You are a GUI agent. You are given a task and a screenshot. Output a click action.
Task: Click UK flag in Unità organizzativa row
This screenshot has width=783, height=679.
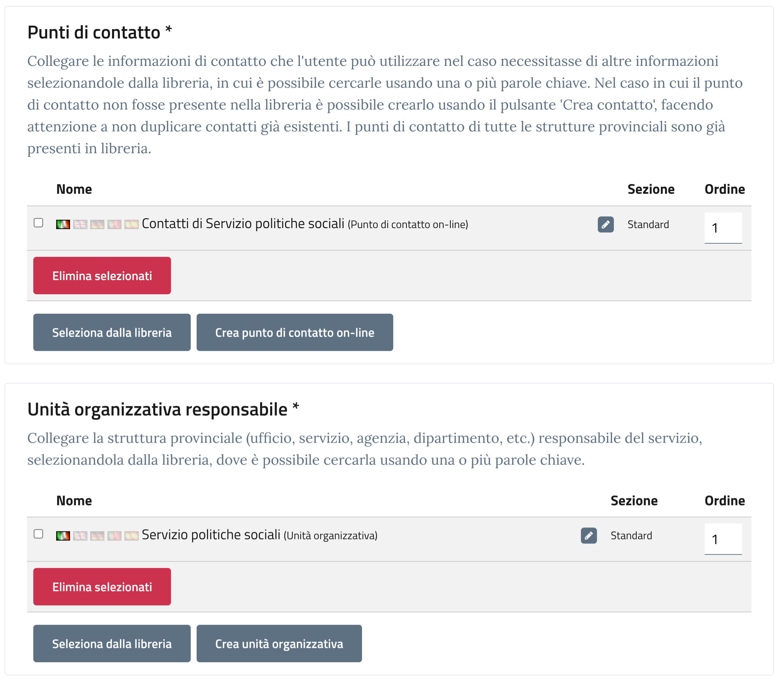(x=80, y=536)
